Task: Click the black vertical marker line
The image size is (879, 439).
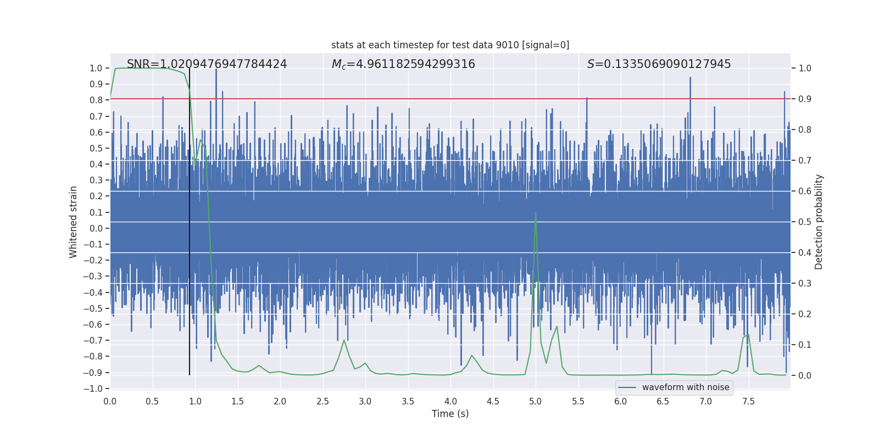Action: [190, 230]
